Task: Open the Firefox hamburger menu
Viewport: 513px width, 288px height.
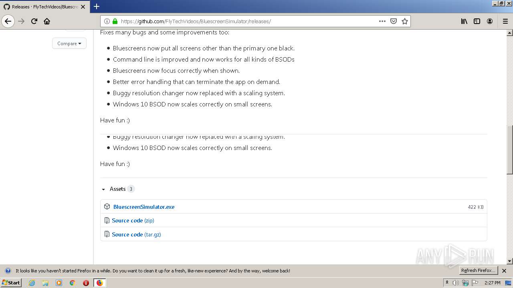Action: [505, 21]
